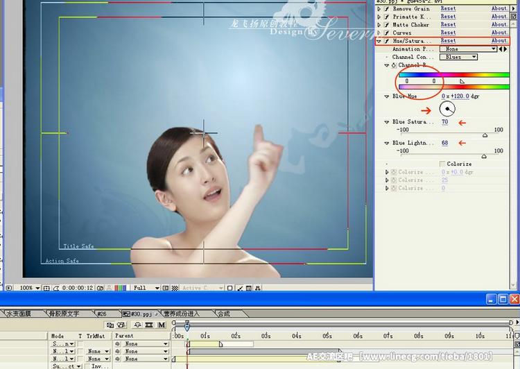Switch to the 骨胶原文字 tab
The image size is (520, 369).
coord(64,314)
